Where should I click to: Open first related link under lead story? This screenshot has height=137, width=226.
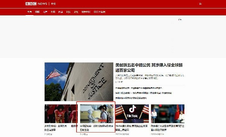click(139, 88)
